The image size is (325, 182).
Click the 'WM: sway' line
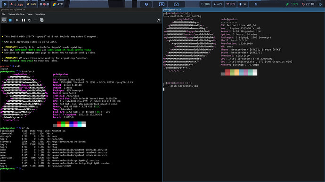click(227, 46)
